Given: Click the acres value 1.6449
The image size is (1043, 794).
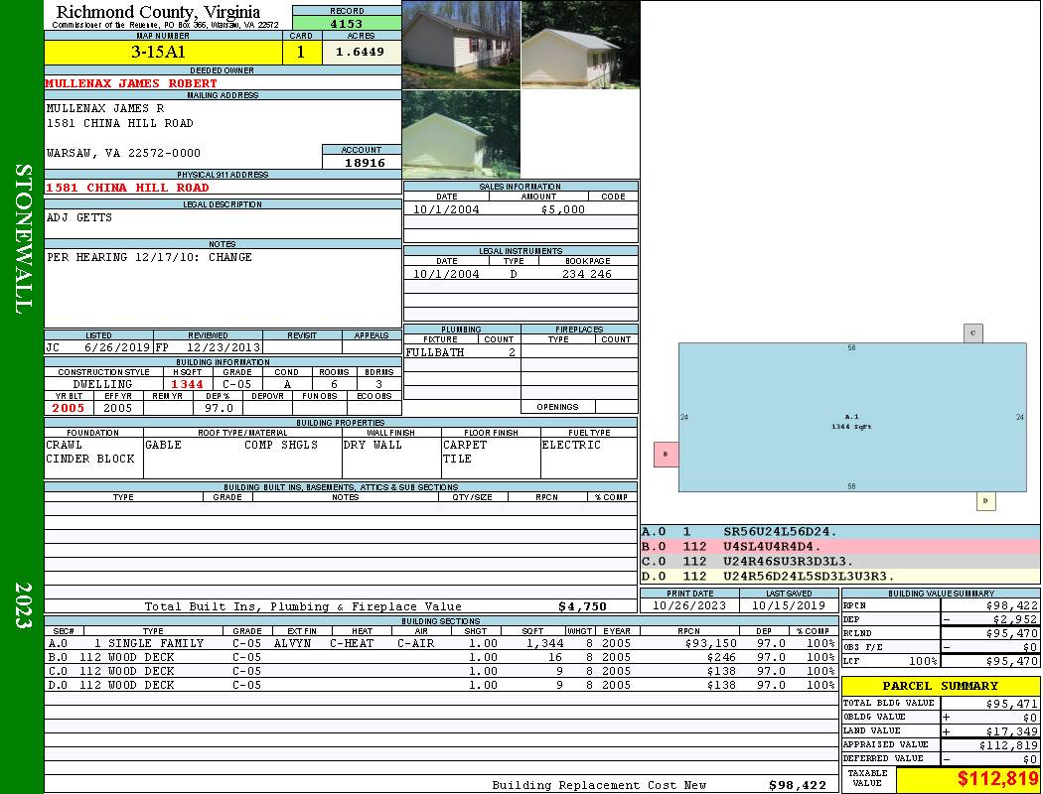Looking at the screenshot, I should point(361,53).
